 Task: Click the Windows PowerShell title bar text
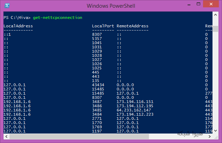[x=111, y=5]
